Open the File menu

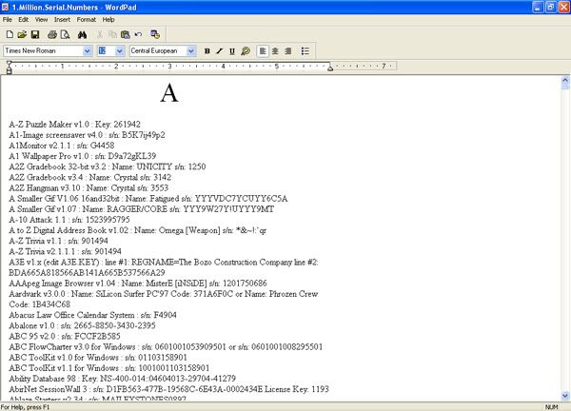click(8, 20)
